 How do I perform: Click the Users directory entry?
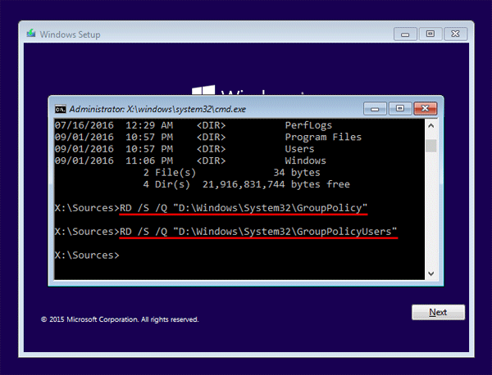pos(299,149)
